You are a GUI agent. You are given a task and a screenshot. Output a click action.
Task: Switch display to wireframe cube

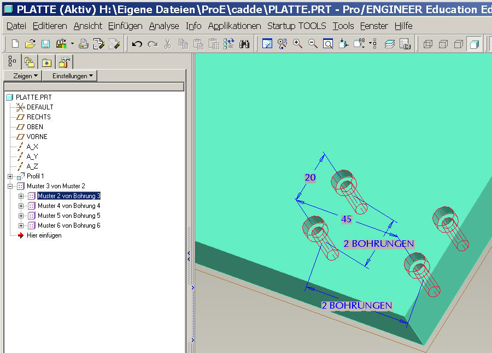coord(428,44)
